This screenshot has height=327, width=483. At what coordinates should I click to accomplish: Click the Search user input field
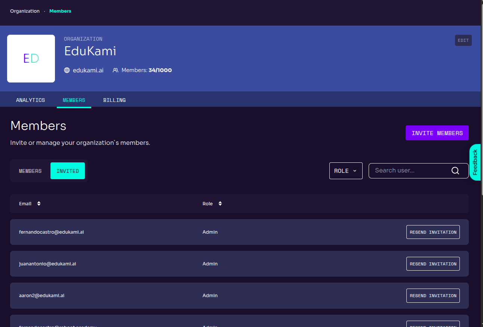[x=407, y=170]
